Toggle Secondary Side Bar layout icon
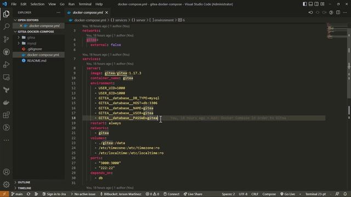The image size is (351, 197). [x=316, y=4]
